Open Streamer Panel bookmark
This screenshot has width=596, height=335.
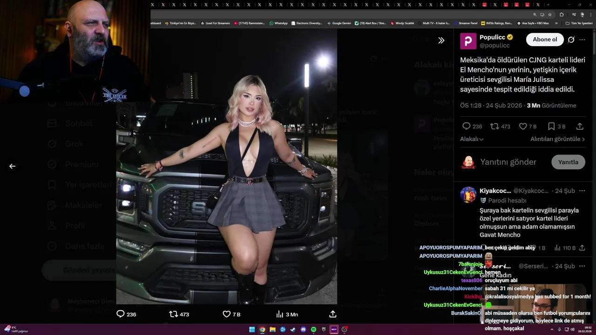[466, 23]
